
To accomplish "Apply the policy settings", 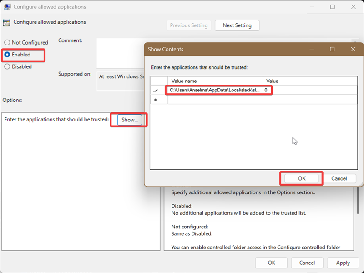I will coord(343,263).
